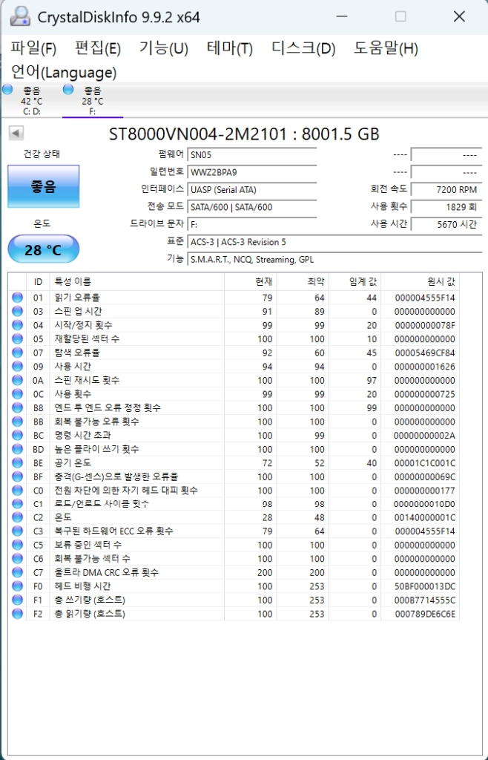The width and height of the screenshot is (488, 760).
Task: Click the status icon of row 07 탐색 오류율
Action: coord(18,353)
